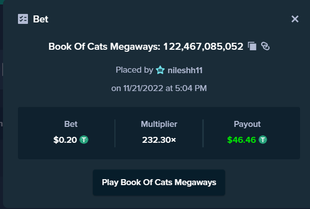
Task: Click the $0.20 bet amount
Action: point(65,140)
